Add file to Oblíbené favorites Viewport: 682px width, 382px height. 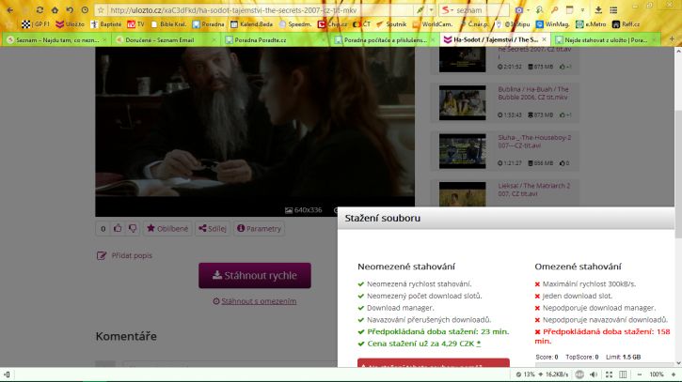167,228
